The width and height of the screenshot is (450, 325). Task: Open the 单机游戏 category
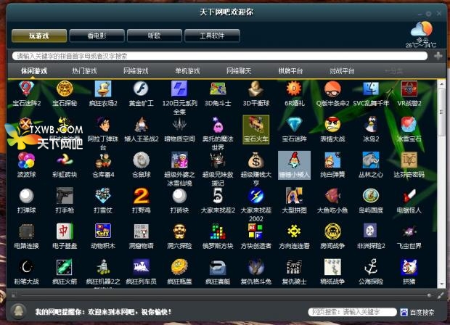(x=187, y=71)
